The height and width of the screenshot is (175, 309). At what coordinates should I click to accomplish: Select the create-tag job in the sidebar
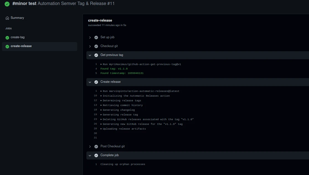[17, 37]
